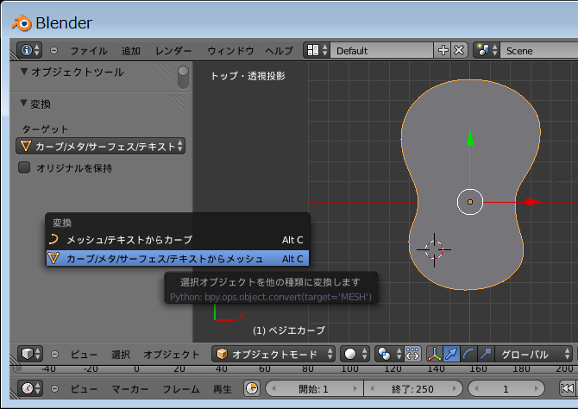Open the viewport shading selector
578x409 pixels.
pos(355,354)
